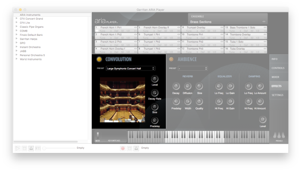The image size is (301, 171).
Task: Open the Ensemble Brass Sections selector
Action: pyautogui.click(x=228, y=22)
